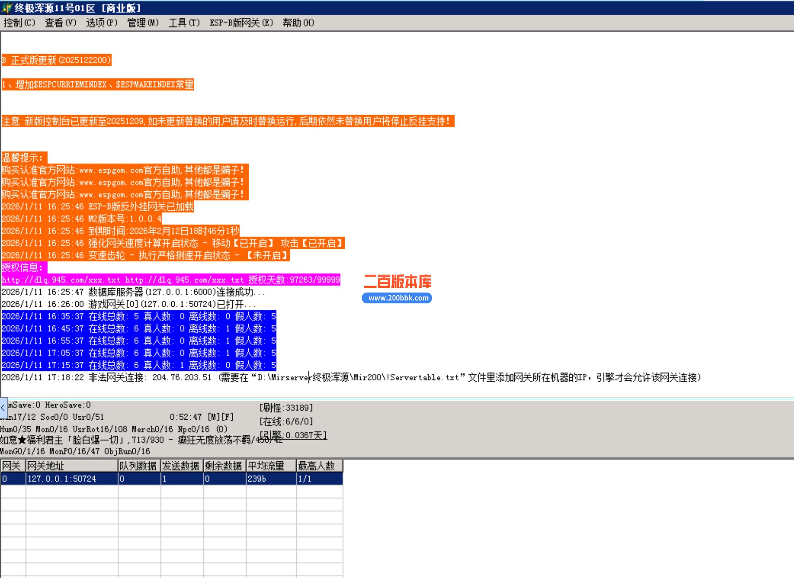This screenshot has height=578, width=794.
Task: Open the 控制(C) menu
Action: (x=19, y=23)
